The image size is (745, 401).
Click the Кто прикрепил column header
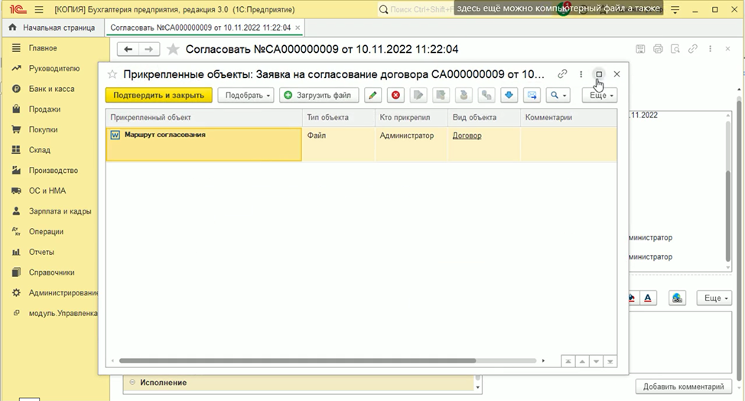(x=411, y=117)
